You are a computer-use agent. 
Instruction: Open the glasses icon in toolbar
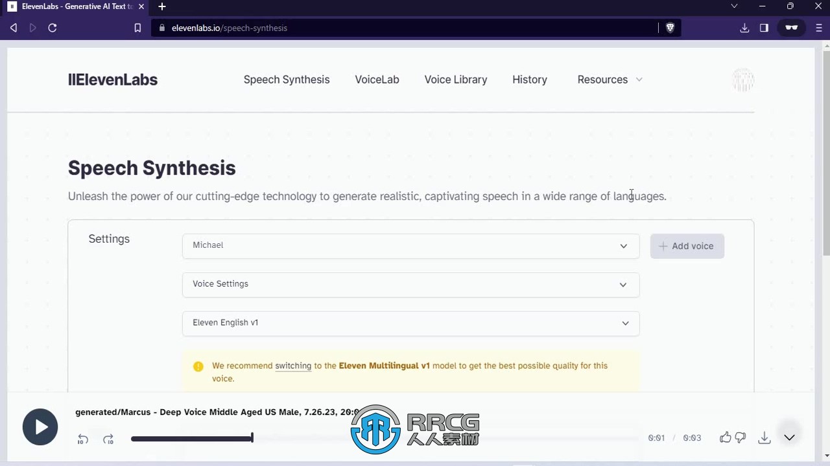tap(791, 28)
